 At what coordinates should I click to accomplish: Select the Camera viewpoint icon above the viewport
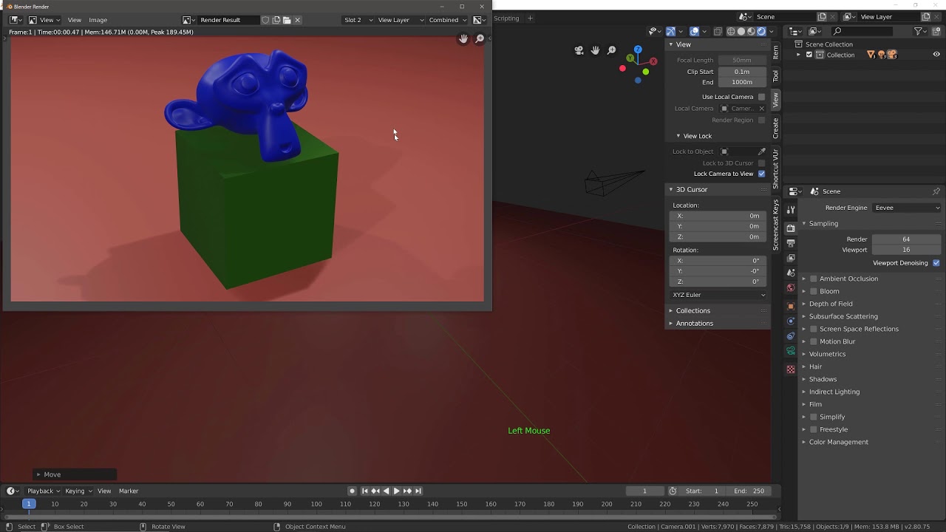click(579, 50)
